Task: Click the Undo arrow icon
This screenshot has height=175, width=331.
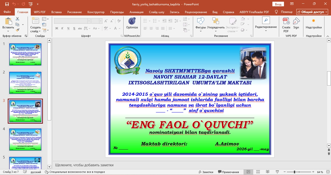Action: (x=14, y=4)
